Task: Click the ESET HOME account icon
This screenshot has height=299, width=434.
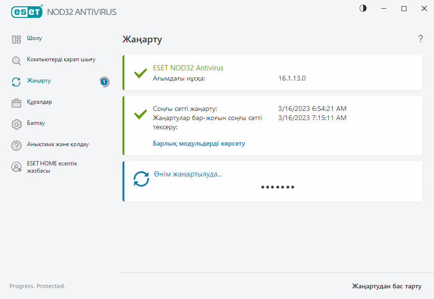Action: pyautogui.click(x=16, y=167)
